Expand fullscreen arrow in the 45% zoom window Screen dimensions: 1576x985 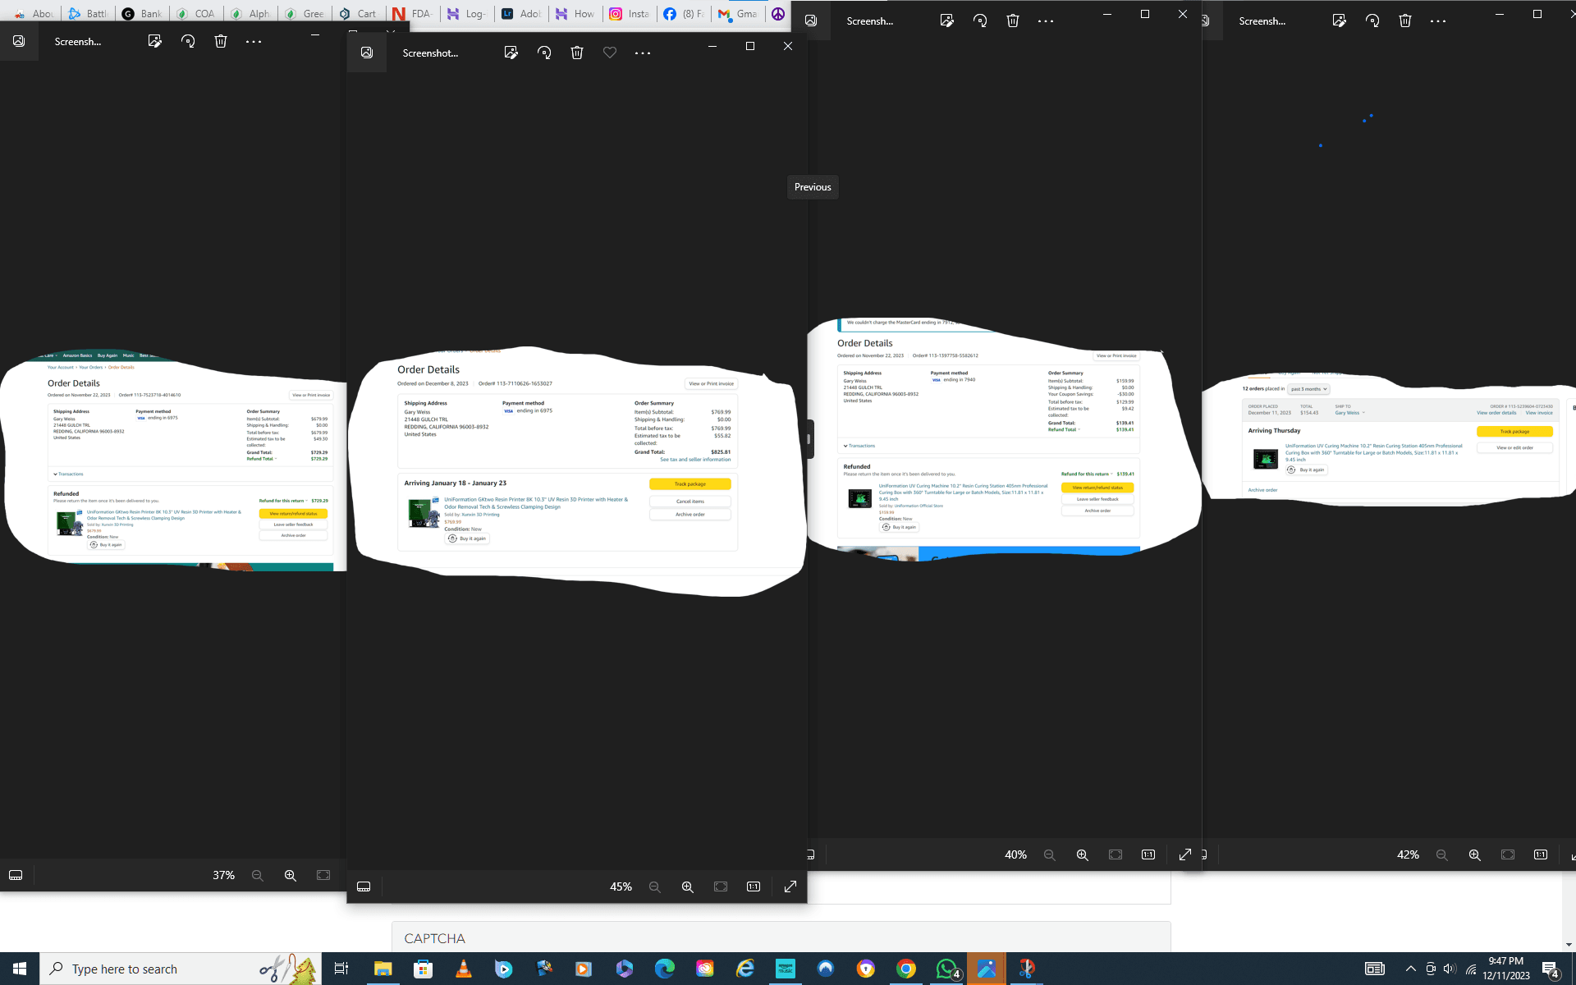point(790,886)
